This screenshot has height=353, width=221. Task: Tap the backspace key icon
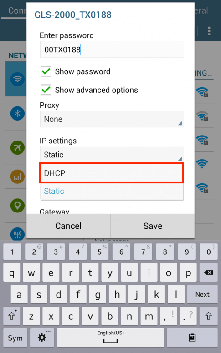coord(209,272)
